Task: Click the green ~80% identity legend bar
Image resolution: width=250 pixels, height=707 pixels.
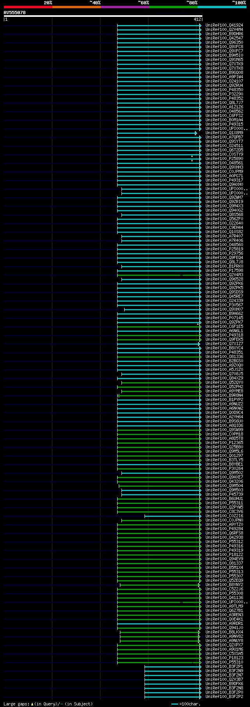Action: pyautogui.click(x=173, y=7)
